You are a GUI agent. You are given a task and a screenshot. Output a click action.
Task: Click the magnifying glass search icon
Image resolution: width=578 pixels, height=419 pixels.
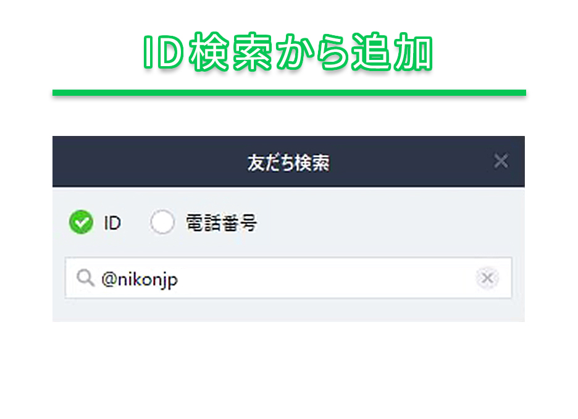(x=85, y=277)
